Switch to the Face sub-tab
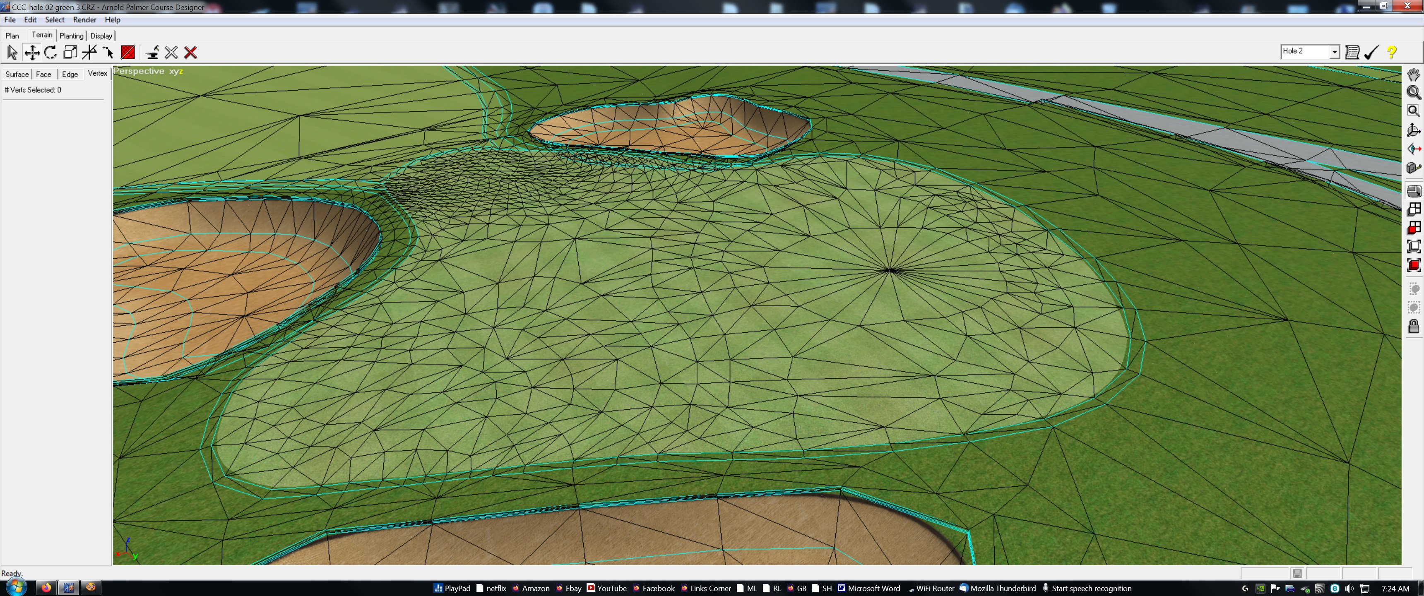Screen dimensions: 1424x596 pyautogui.click(x=43, y=74)
